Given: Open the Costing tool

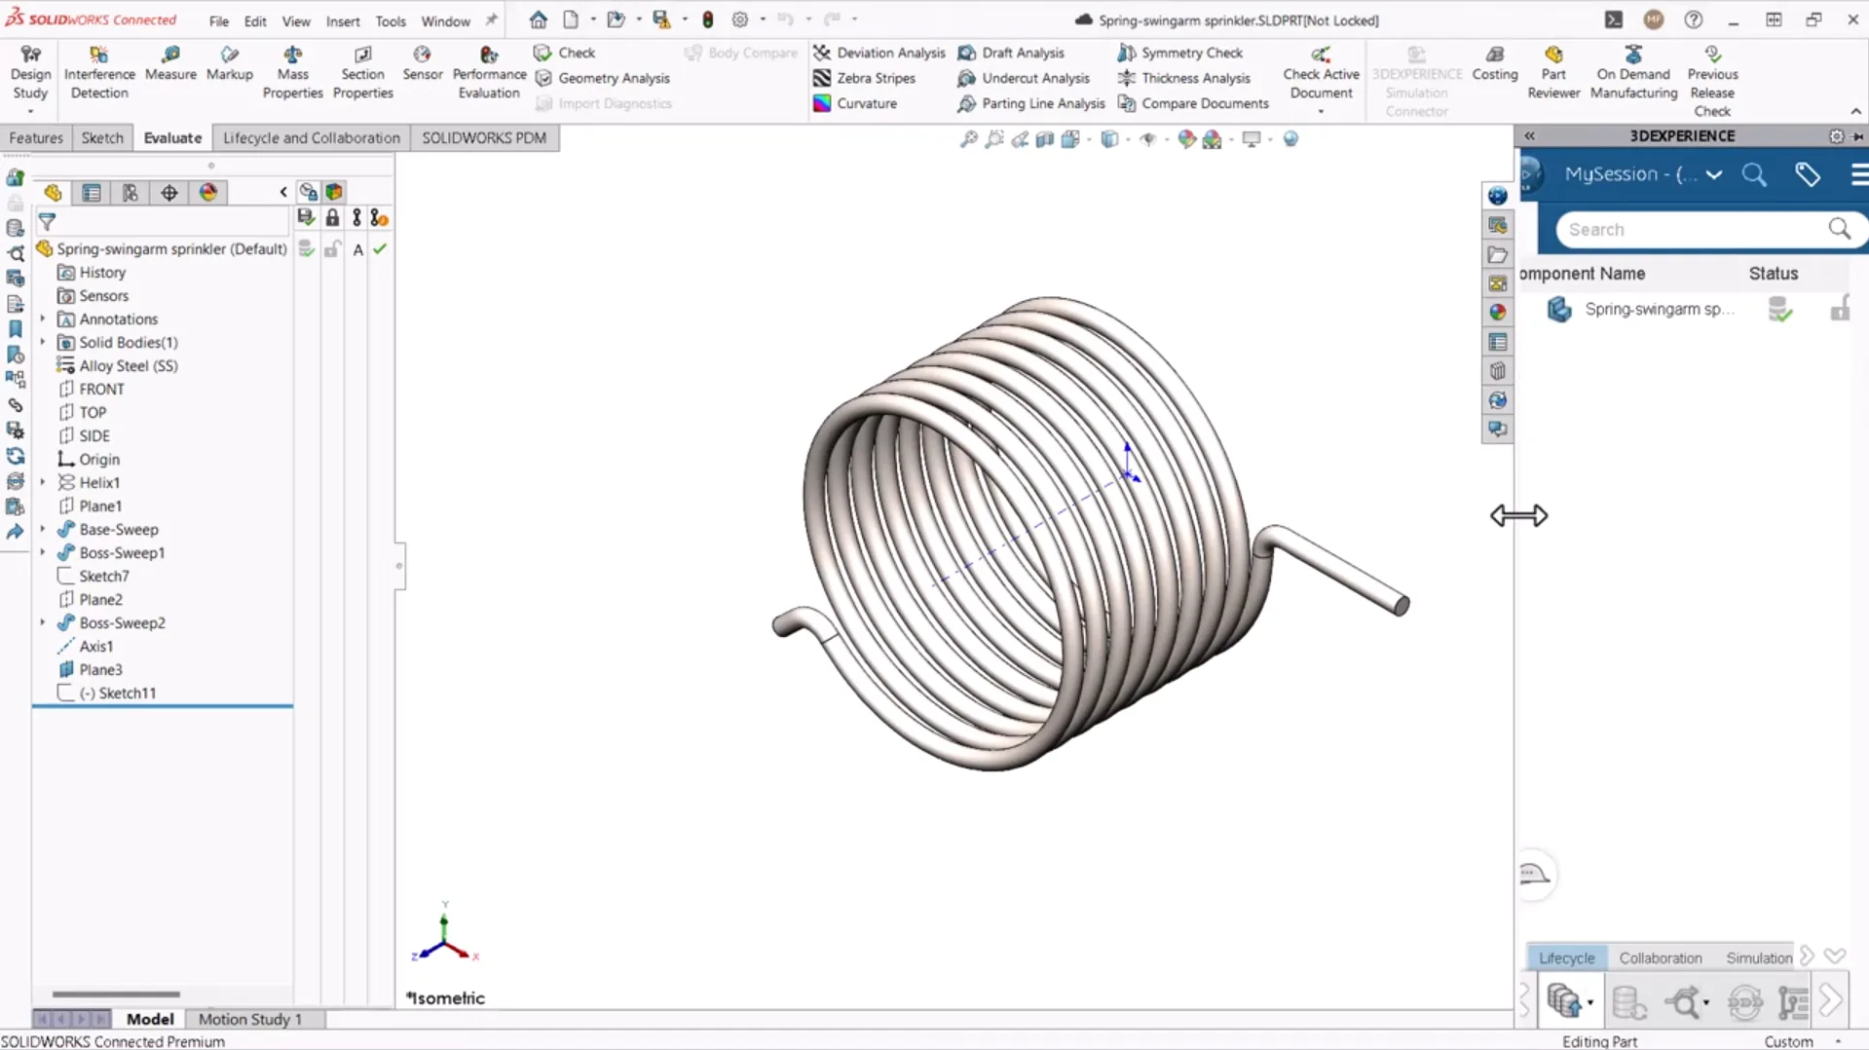Looking at the screenshot, I should pyautogui.click(x=1494, y=63).
